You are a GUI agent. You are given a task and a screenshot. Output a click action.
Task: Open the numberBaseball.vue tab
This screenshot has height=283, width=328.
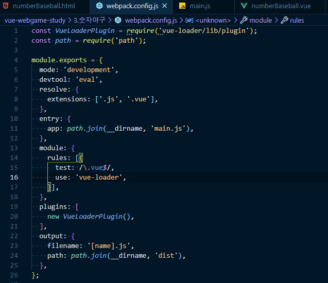(x=281, y=6)
